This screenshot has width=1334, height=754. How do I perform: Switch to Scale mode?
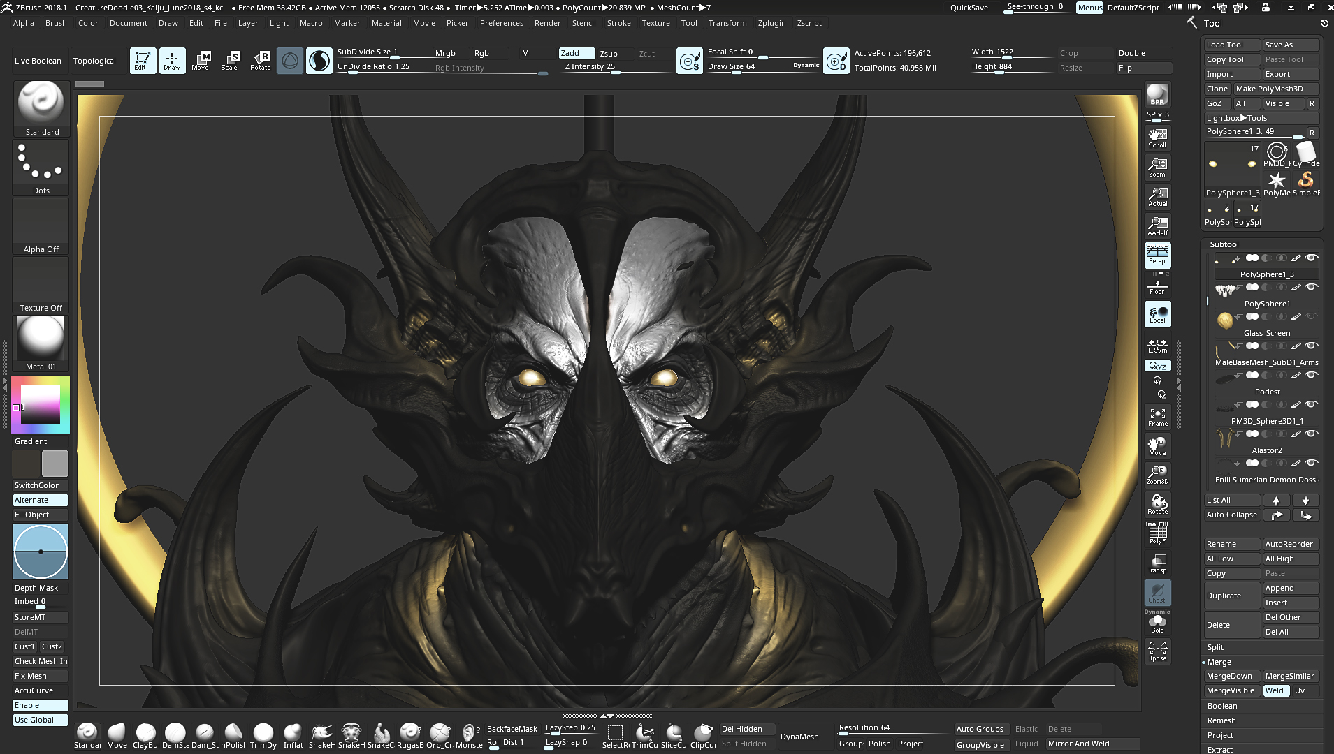pyautogui.click(x=230, y=61)
